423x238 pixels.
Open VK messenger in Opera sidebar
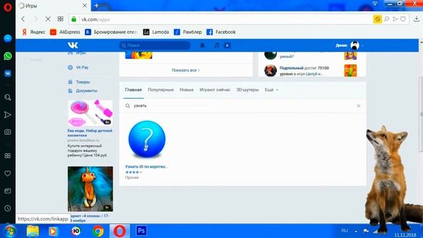coord(7,73)
